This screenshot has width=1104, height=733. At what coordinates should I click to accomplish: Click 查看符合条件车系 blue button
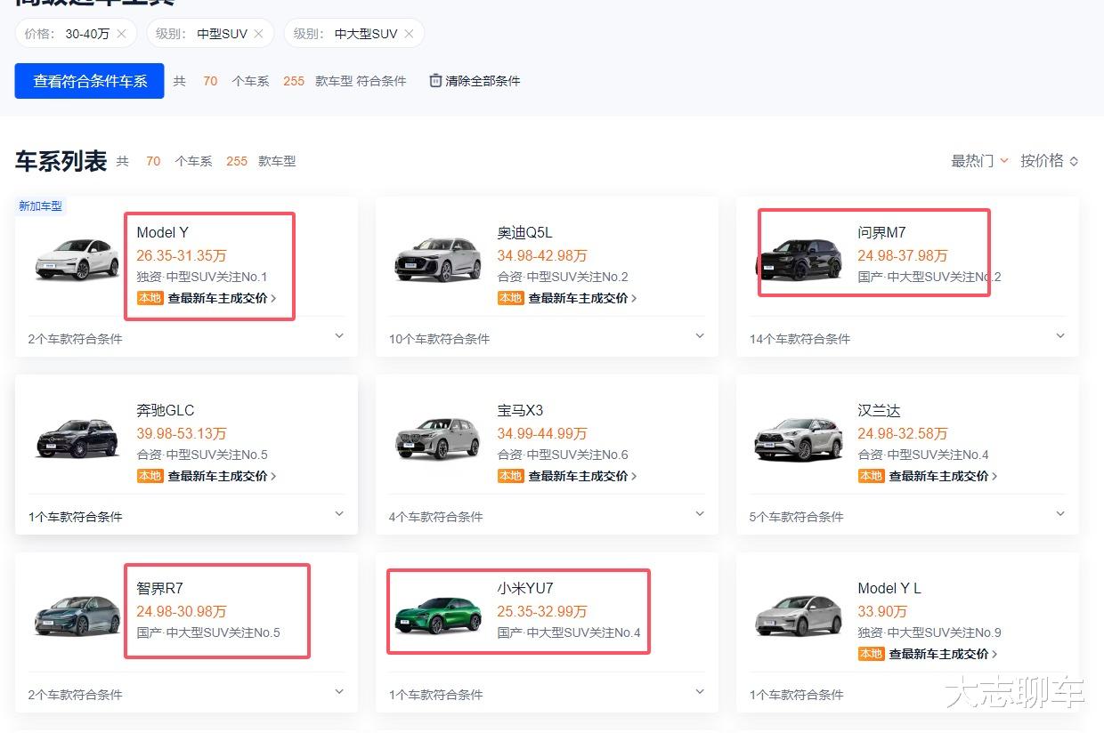89,81
